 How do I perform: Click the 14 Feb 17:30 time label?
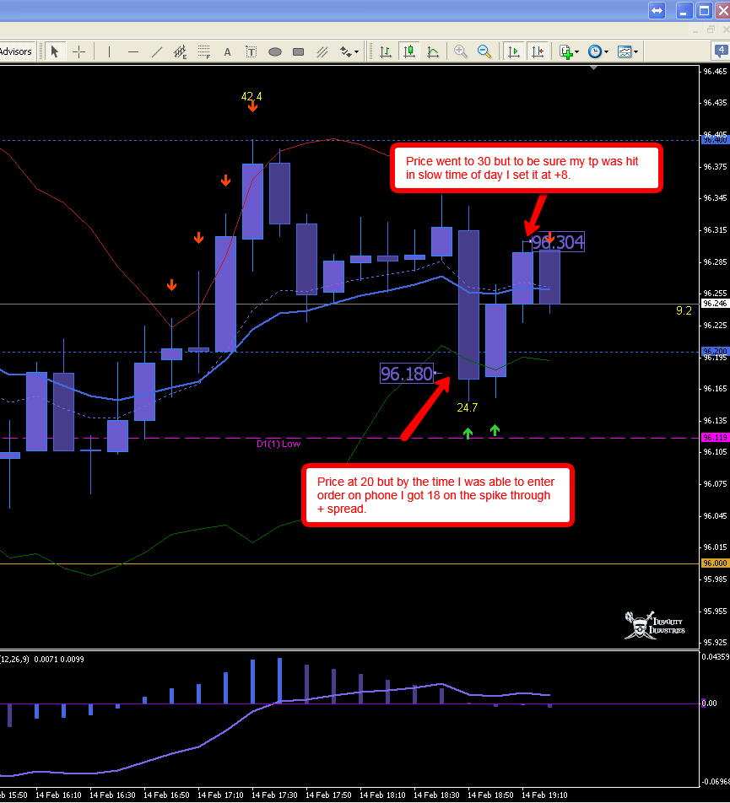274,795
